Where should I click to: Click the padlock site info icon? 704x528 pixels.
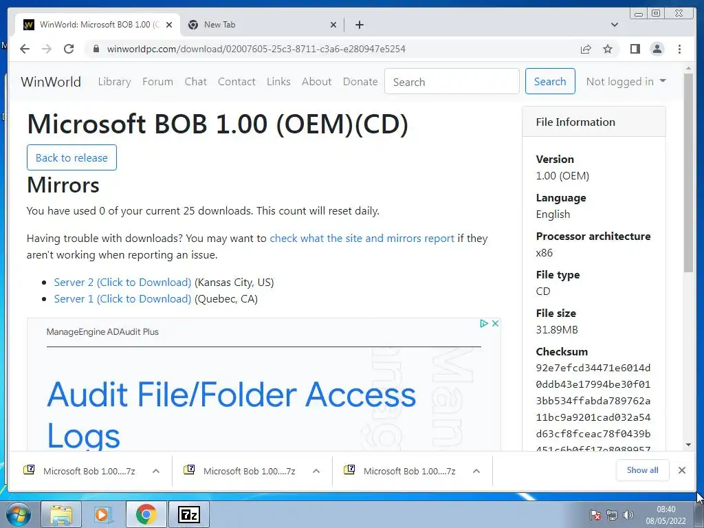click(96, 49)
